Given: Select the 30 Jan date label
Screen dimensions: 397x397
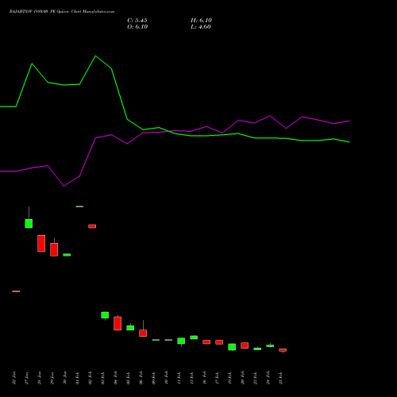Looking at the screenshot, I should click(65, 378).
